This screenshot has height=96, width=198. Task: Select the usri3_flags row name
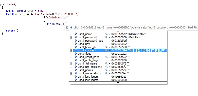(x=84, y=54)
